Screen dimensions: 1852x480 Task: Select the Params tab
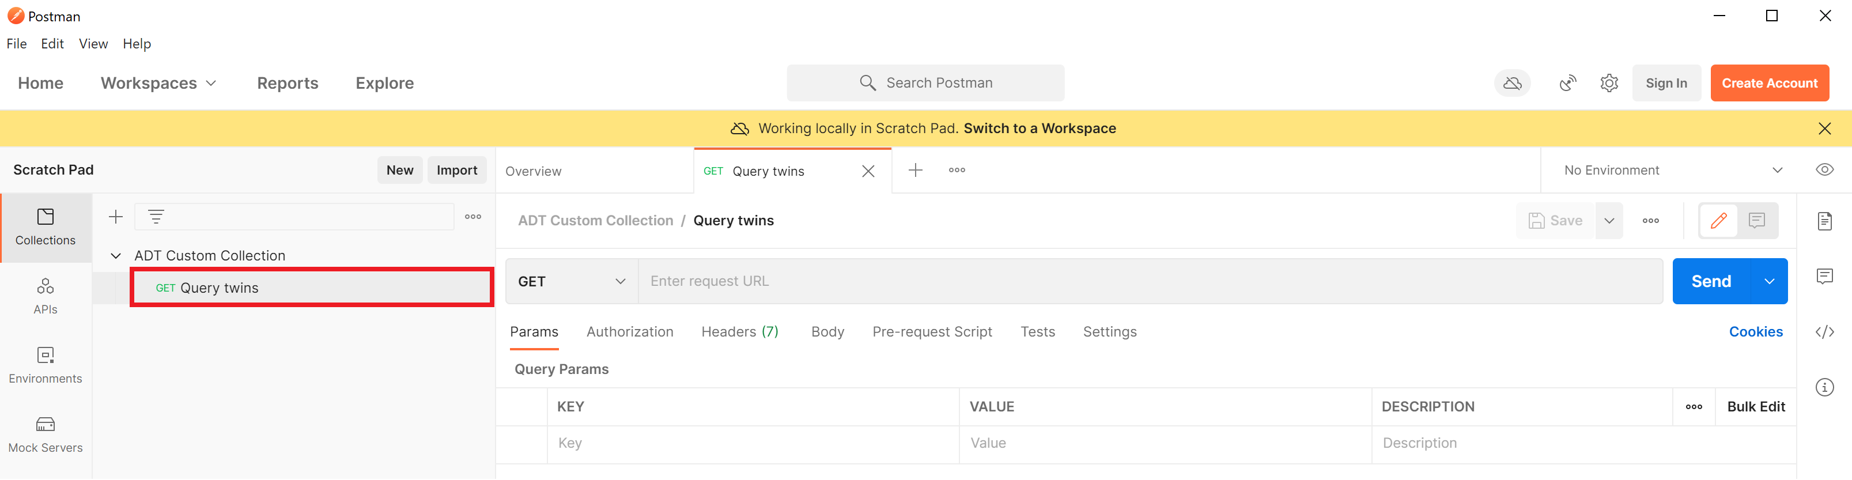534,332
